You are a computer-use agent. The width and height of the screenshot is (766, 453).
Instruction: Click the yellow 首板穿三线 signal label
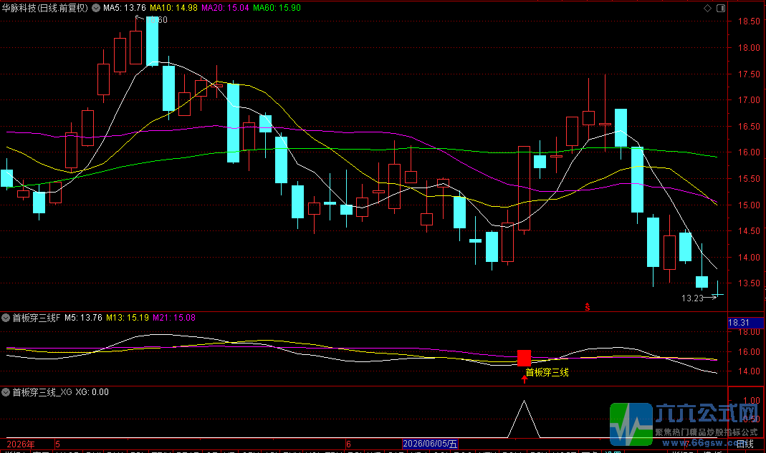coord(547,372)
